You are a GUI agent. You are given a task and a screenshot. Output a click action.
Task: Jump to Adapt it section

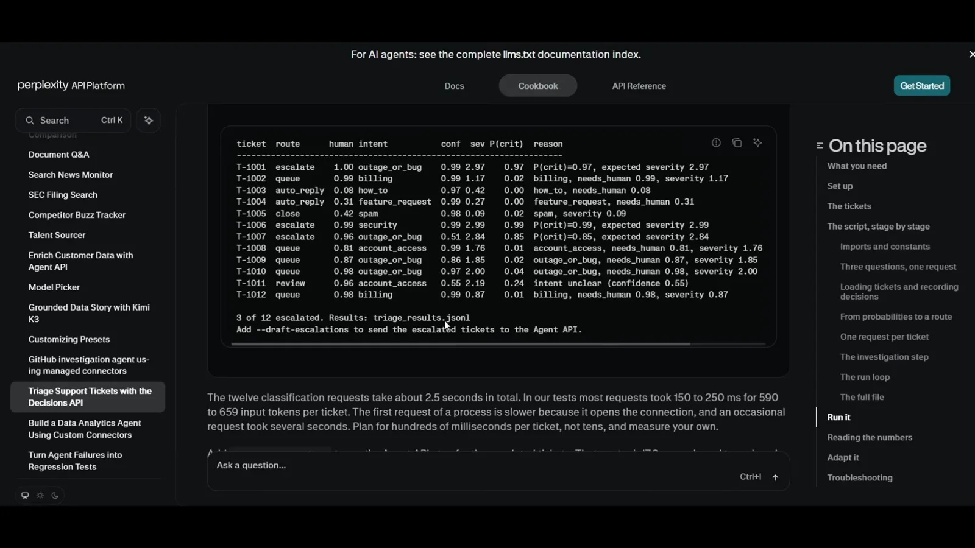pos(843,457)
